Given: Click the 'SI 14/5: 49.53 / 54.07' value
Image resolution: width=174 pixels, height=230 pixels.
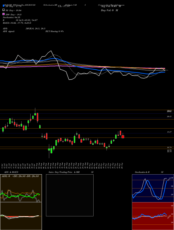Looking at the screenshot, I should coord(27,20).
